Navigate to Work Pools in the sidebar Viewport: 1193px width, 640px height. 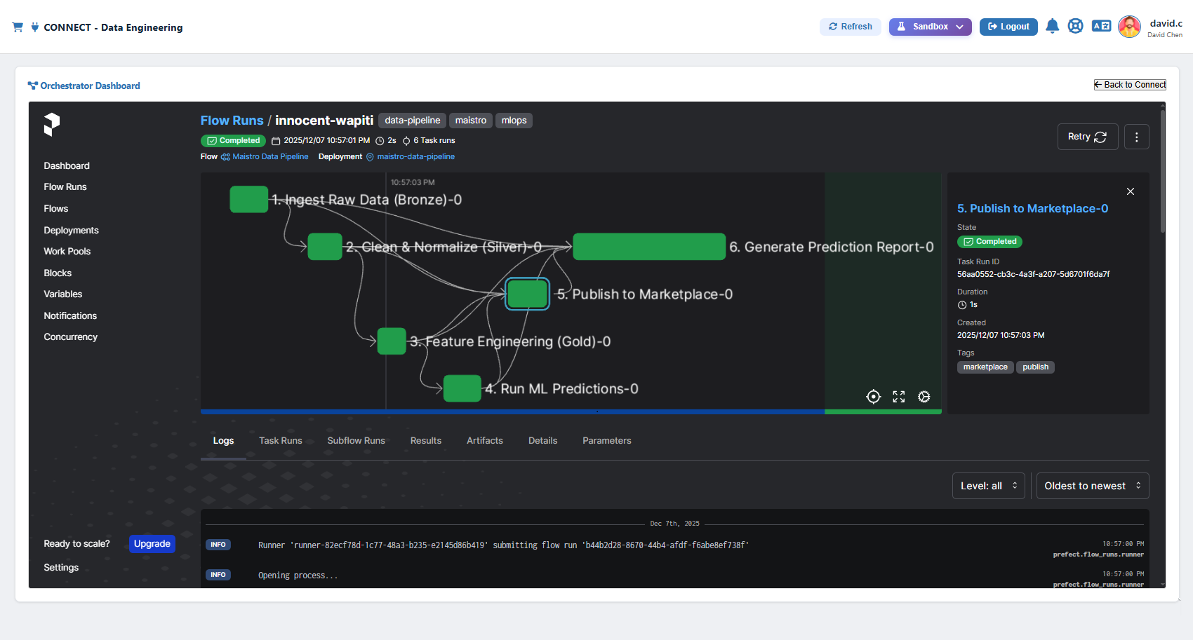coord(67,251)
